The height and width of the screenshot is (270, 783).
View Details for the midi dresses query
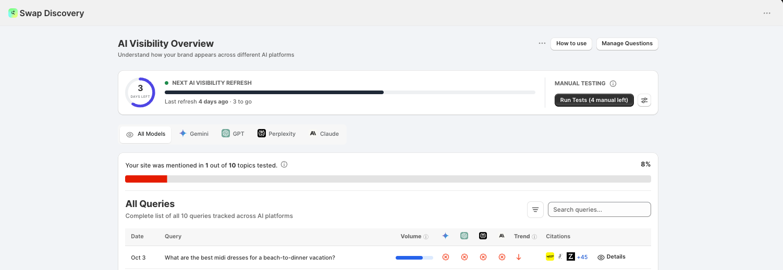pyautogui.click(x=611, y=257)
